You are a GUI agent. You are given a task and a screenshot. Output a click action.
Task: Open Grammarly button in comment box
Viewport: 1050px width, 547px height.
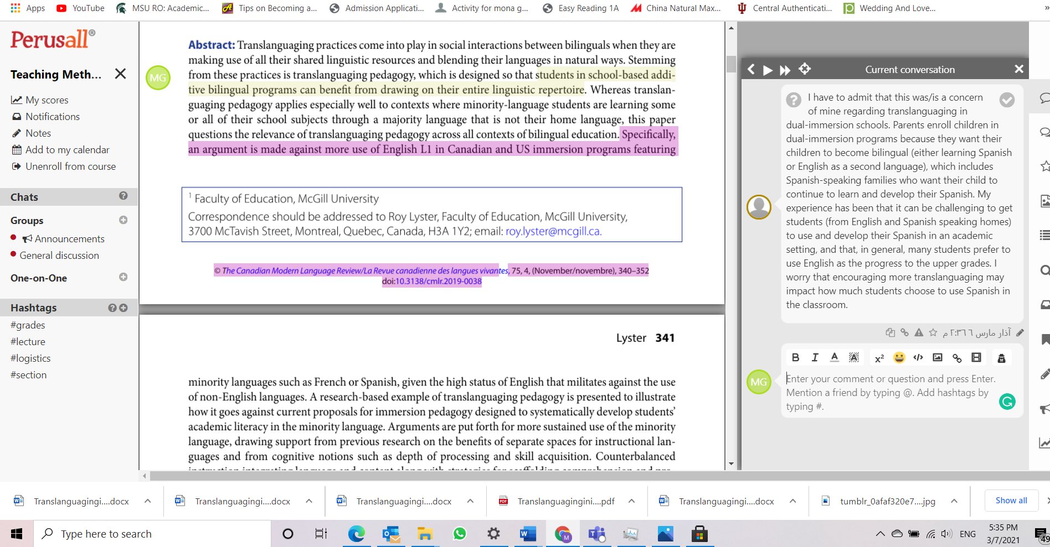[1007, 402]
